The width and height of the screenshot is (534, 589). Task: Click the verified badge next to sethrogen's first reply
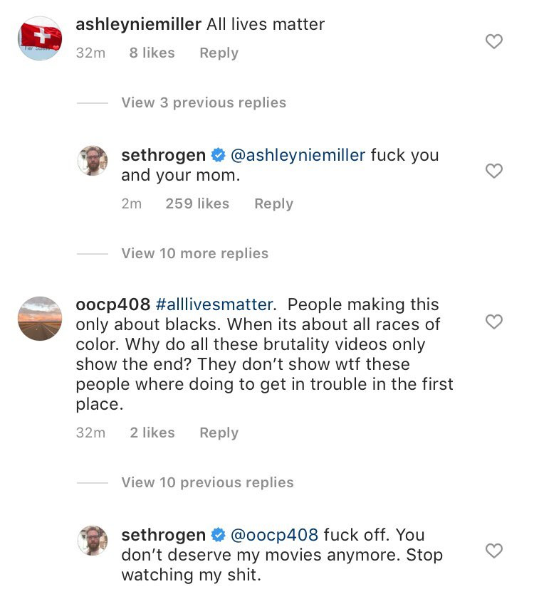[x=216, y=155]
